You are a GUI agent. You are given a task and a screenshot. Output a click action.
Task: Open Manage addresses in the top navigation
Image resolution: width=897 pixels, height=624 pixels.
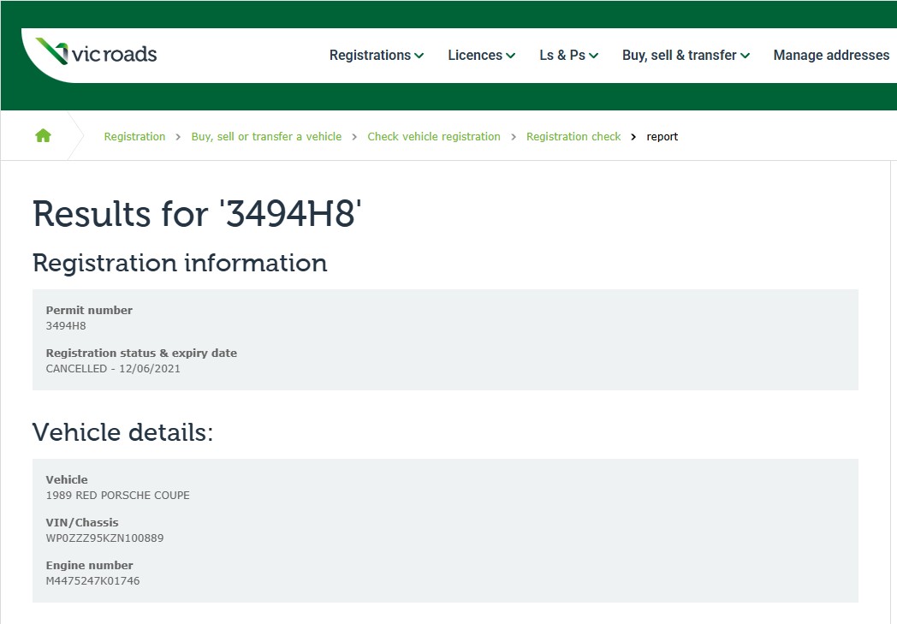[x=830, y=55]
